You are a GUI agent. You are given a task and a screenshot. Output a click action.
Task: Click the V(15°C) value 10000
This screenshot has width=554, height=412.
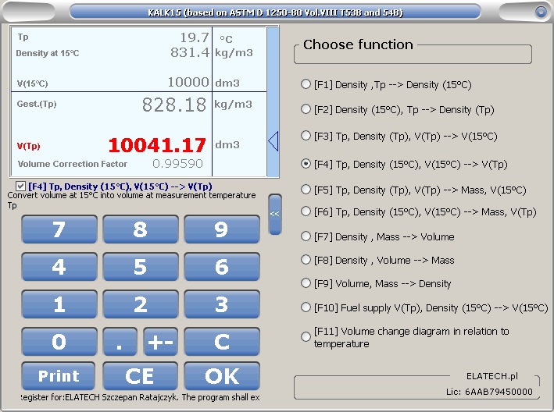188,82
